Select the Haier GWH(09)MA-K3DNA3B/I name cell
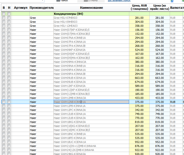 pos(91,58)
